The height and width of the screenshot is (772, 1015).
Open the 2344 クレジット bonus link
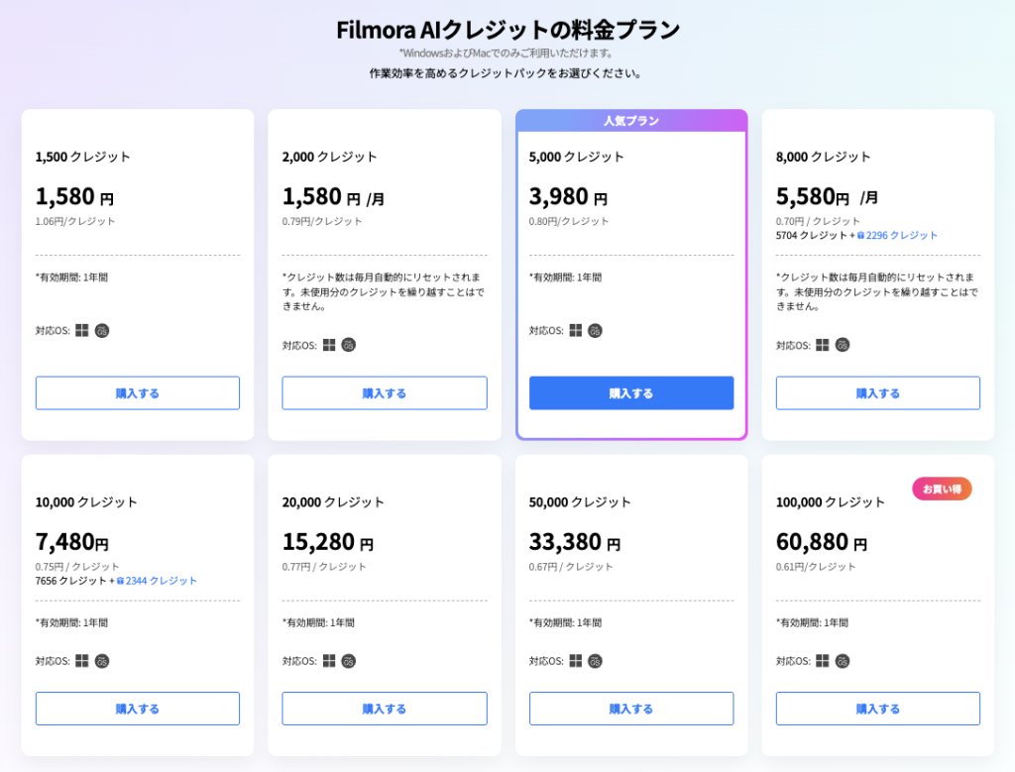pos(161,581)
